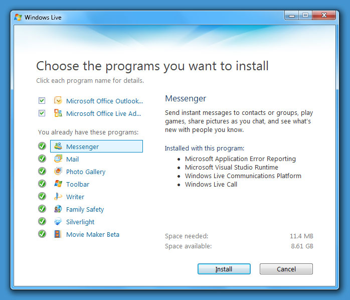This screenshot has height=300, width=350.
Task: Click the Writer pen icon
Action: click(x=58, y=196)
